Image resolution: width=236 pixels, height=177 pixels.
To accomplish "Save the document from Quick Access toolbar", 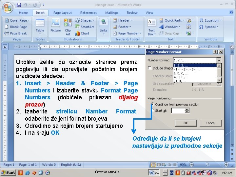I will (x=19, y=5).
